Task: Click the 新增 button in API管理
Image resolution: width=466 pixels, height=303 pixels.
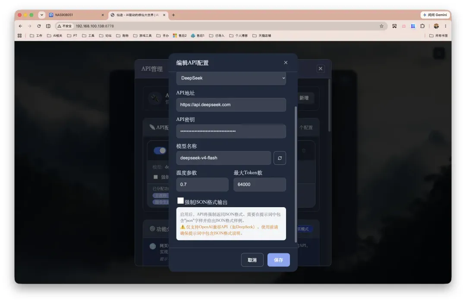Action: point(304,98)
